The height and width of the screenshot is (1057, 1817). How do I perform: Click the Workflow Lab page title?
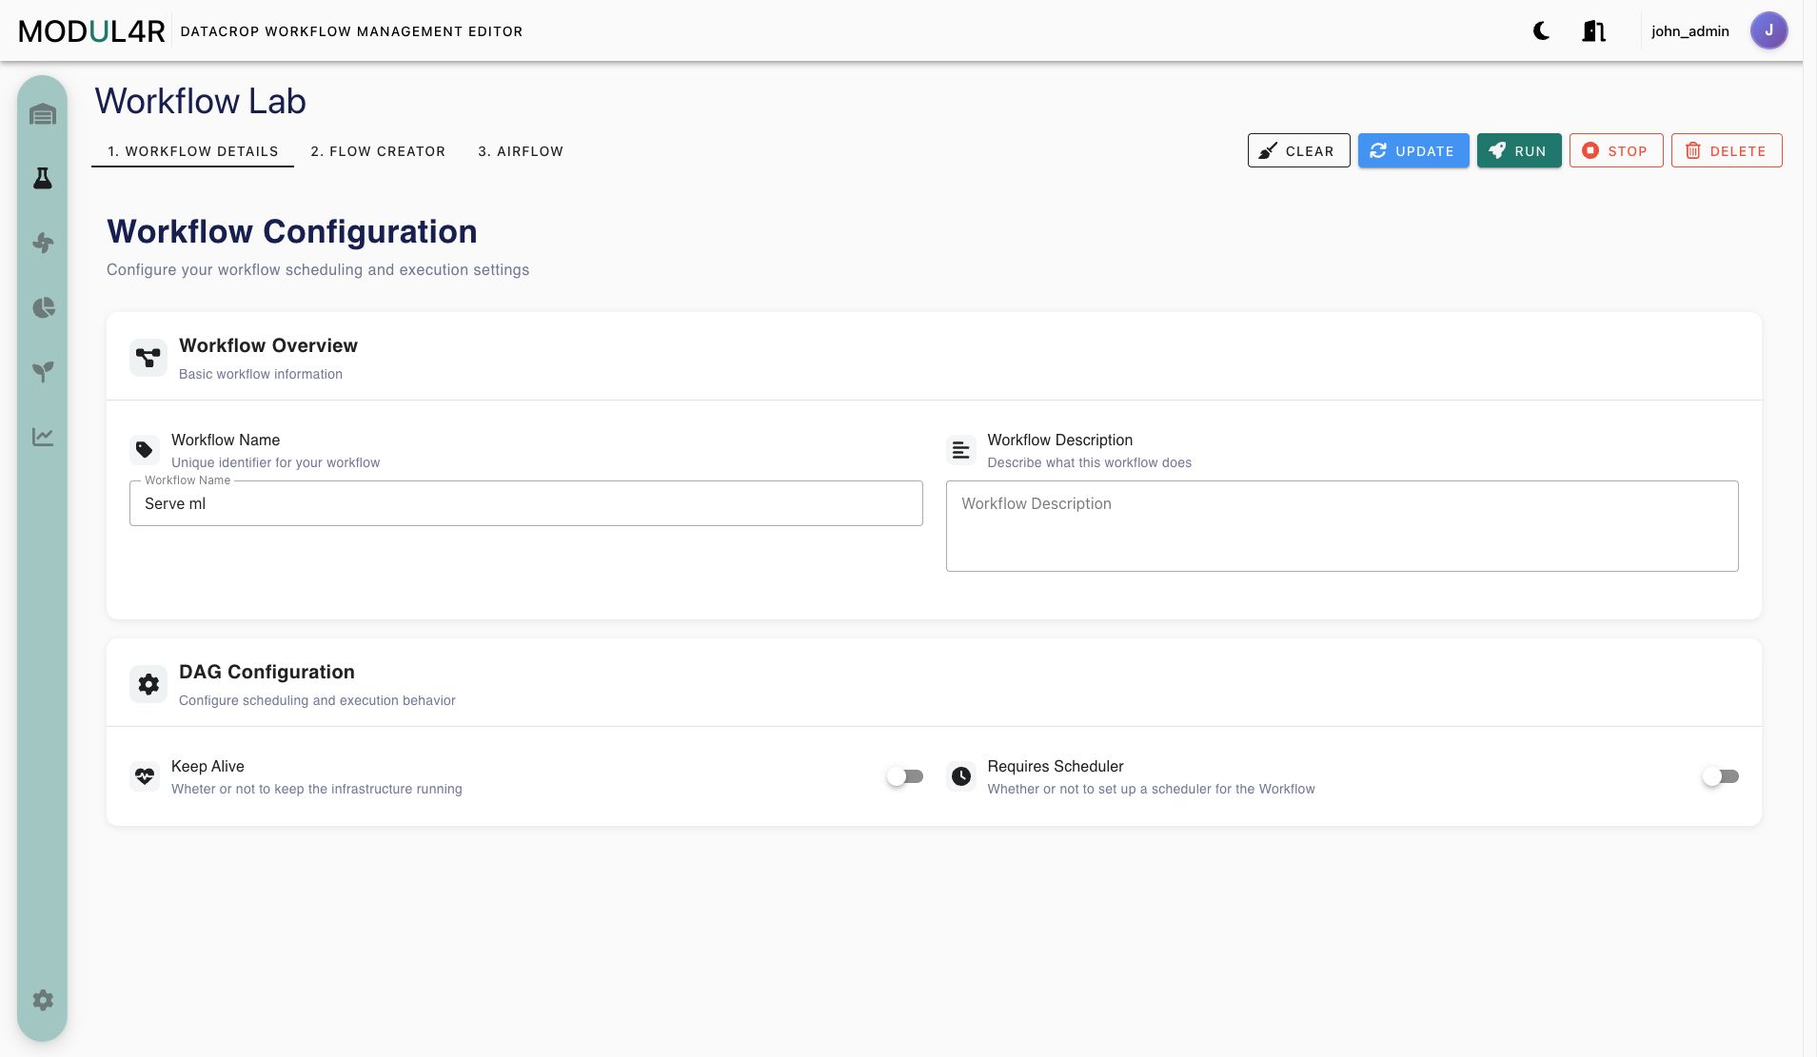click(x=201, y=101)
